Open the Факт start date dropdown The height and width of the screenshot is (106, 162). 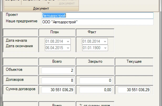pos(105,42)
